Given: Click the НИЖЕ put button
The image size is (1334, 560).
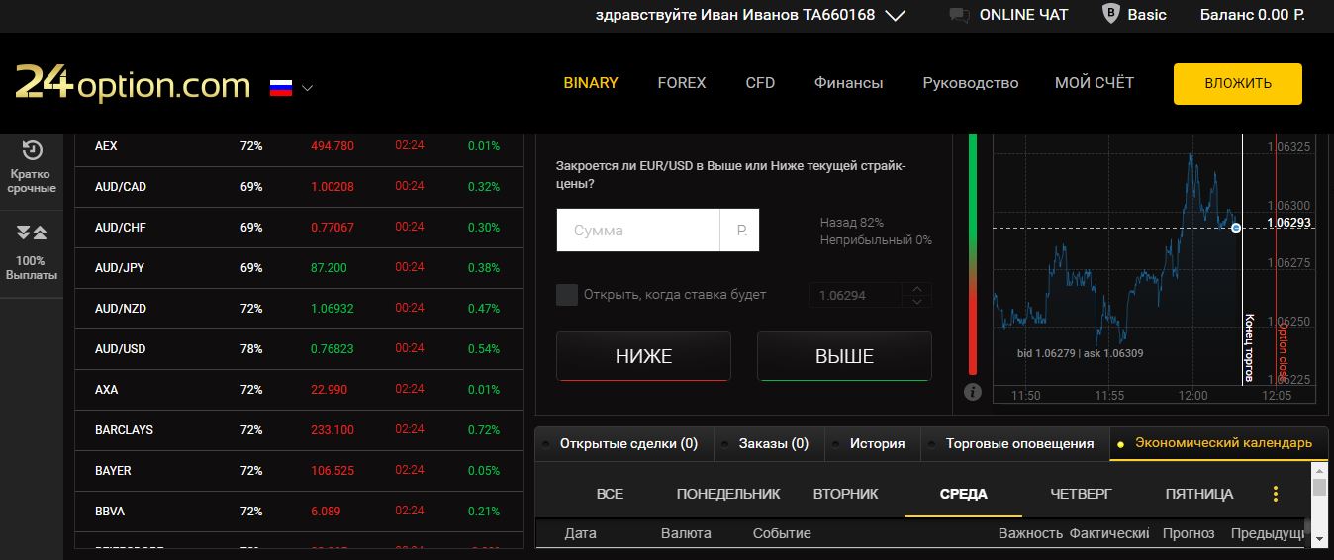Looking at the screenshot, I should 643,356.
